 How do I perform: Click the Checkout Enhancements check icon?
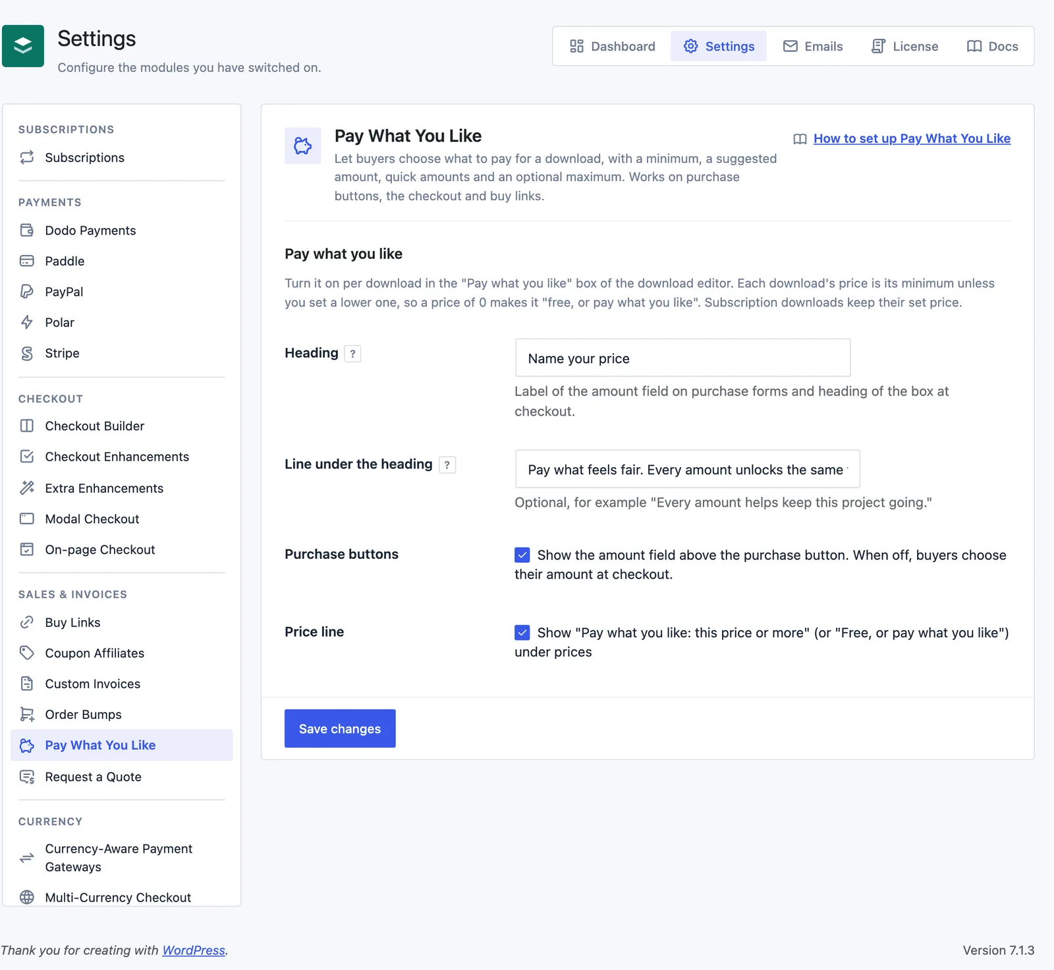(27, 457)
